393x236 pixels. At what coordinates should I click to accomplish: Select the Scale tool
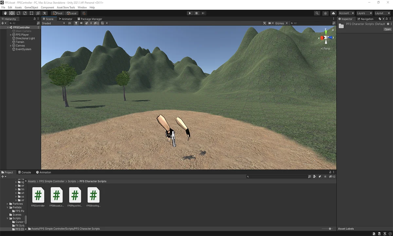click(x=25, y=13)
